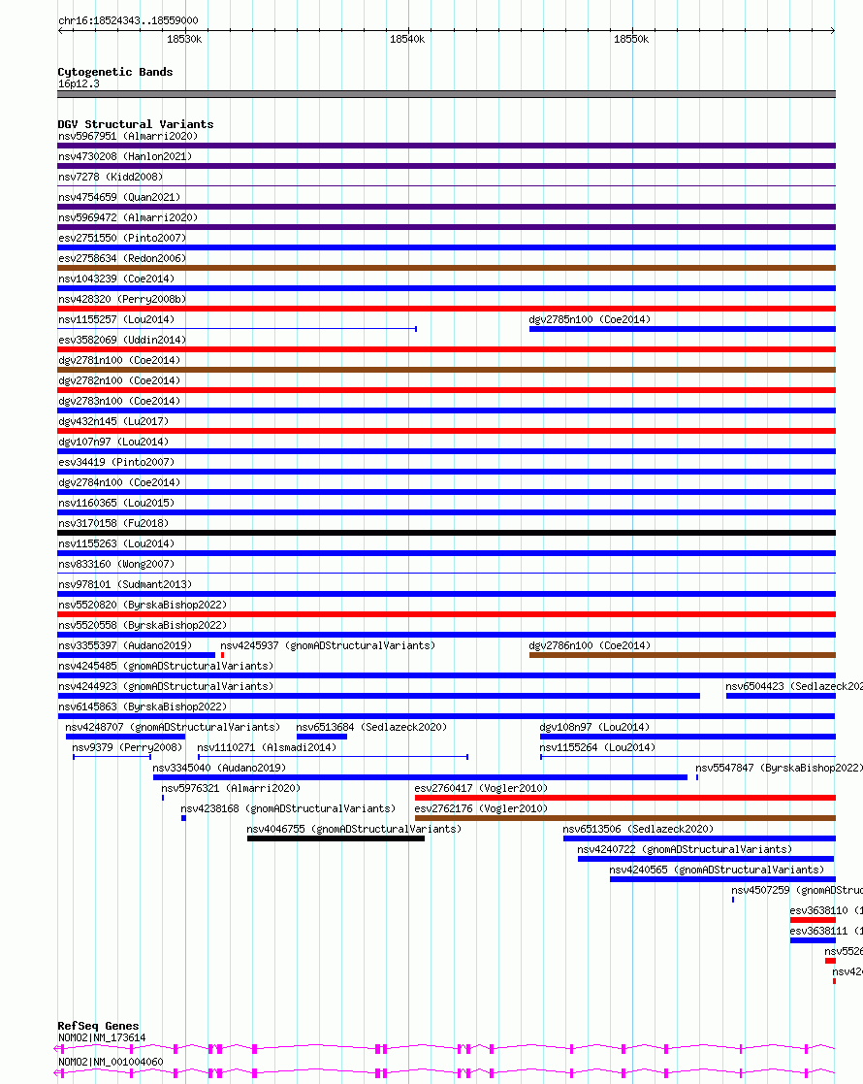Open esv2751550 (Pinto2007) variant label
Image resolution: width=863 pixels, height=1084 pixels.
pyautogui.click(x=122, y=238)
